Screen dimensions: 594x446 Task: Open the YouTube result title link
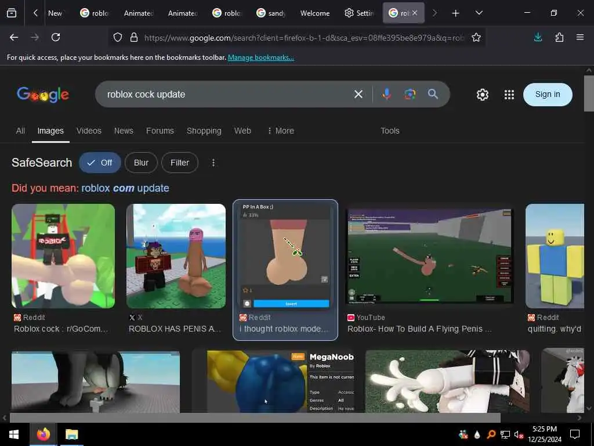point(419,329)
